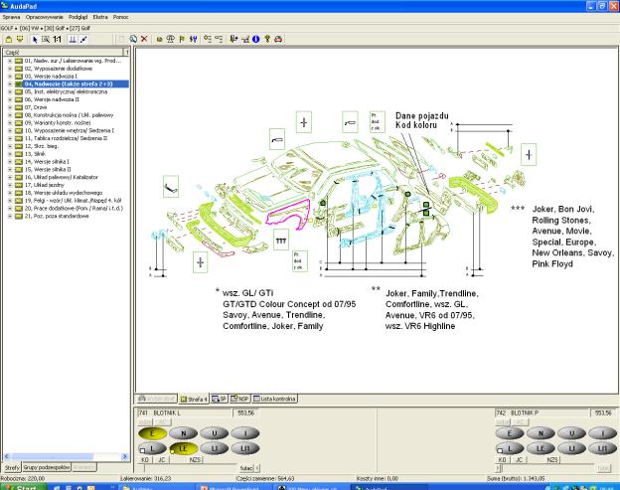Click the TTT boxed symbol below fender
Viewport: 620px width, 490px height.
(281, 240)
